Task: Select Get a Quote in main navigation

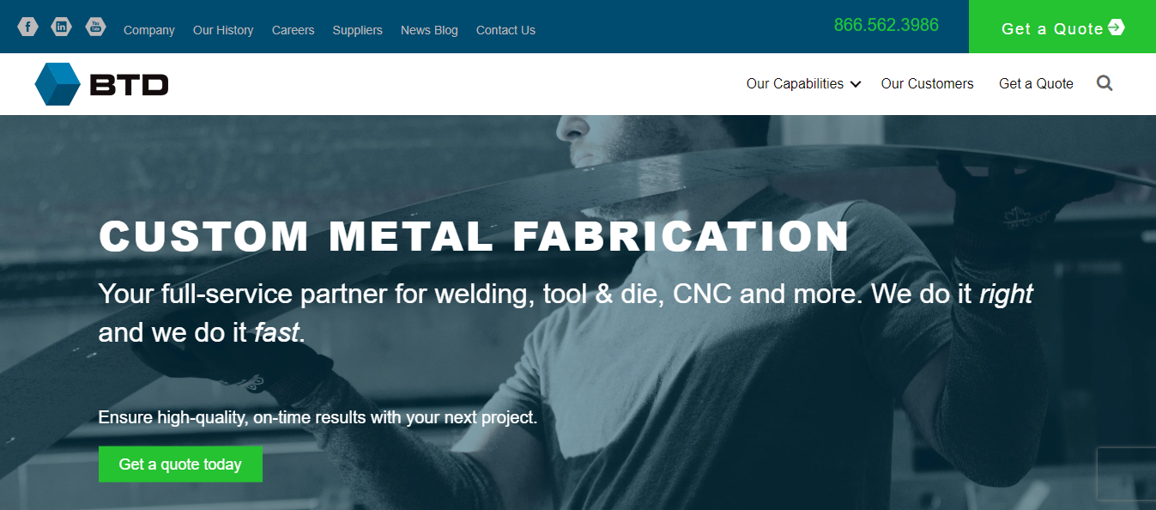Action: tap(1036, 83)
